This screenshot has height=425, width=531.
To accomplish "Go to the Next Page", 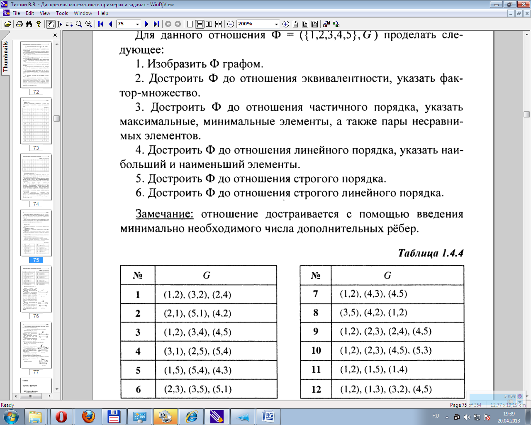I will 146,24.
